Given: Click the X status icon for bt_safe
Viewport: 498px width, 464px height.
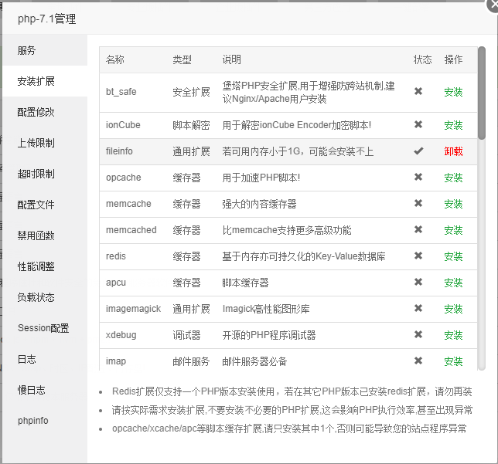Looking at the screenshot, I should (418, 91).
